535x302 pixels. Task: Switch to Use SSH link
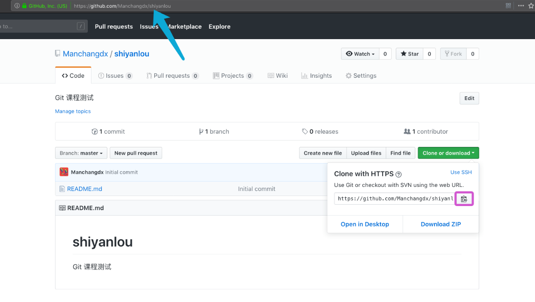[x=461, y=172]
